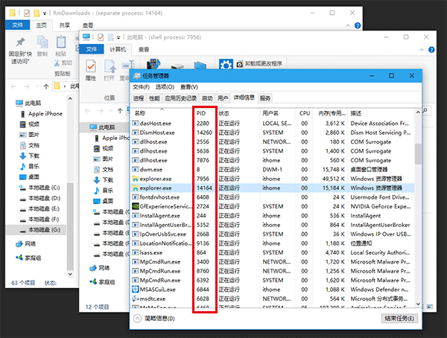Open 查看 tab in 此电脑 window
The image size is (447, 338).
[144, 50]
